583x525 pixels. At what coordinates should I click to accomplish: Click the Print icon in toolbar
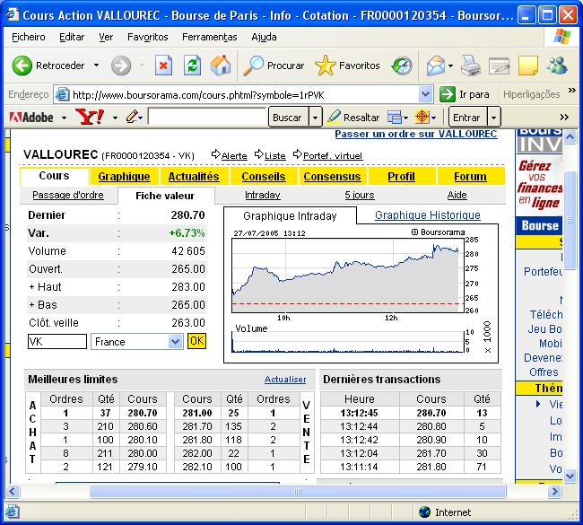tap(470, 66)
